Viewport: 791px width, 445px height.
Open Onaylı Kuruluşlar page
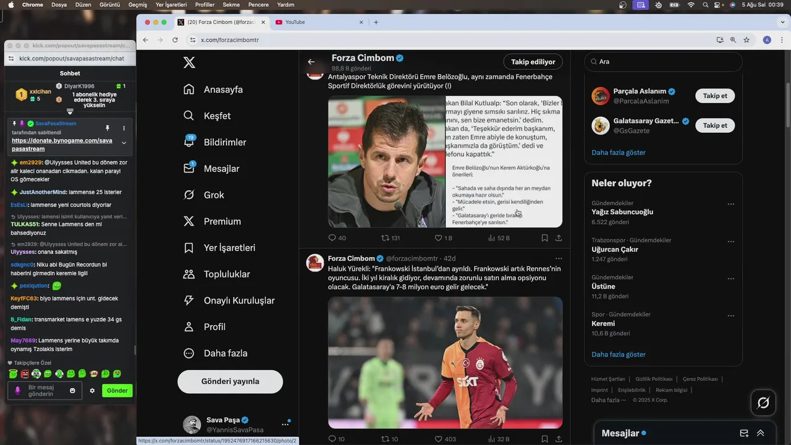tap(229, 301)
